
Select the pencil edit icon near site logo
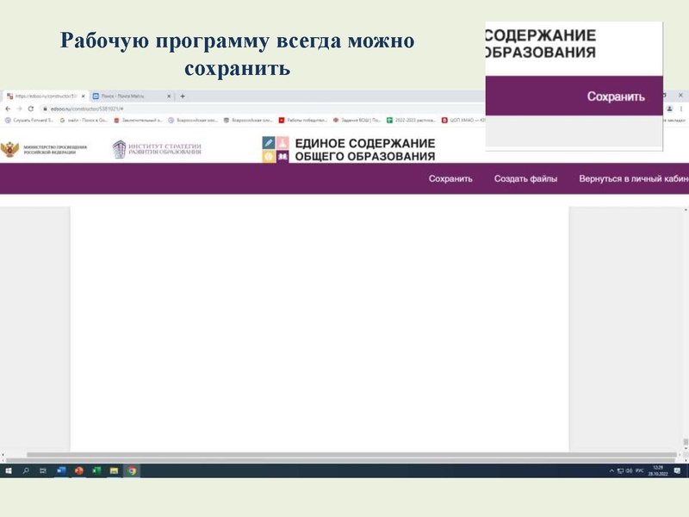(269, 140)
